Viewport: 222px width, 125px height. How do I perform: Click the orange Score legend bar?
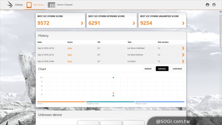tap(61, 102)
